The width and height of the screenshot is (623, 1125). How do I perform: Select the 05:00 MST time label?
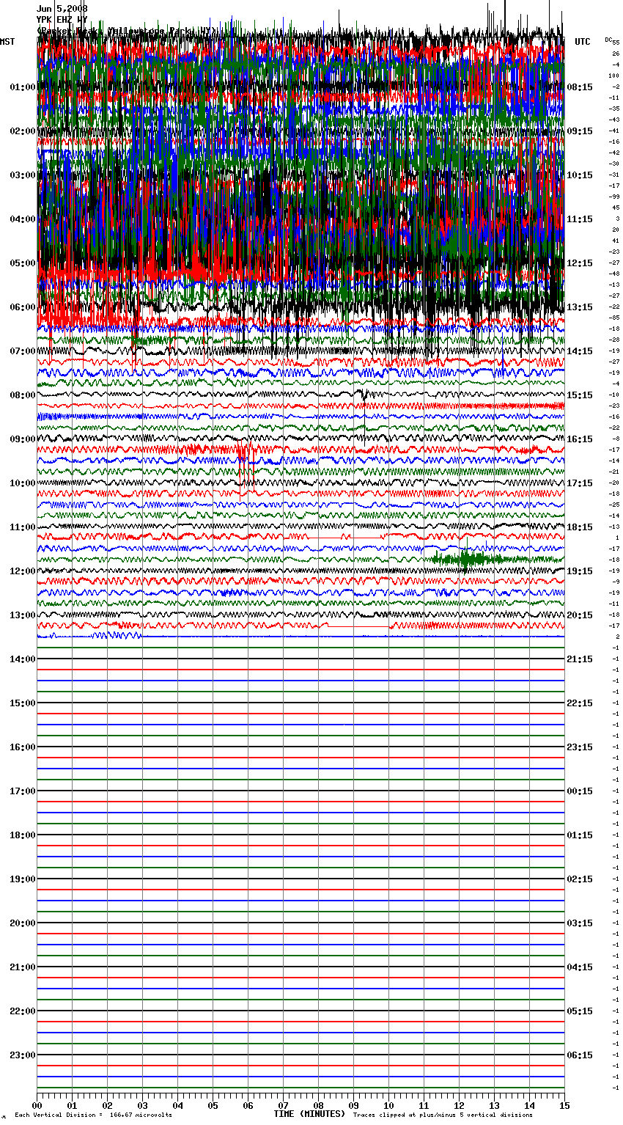point(23,263)
